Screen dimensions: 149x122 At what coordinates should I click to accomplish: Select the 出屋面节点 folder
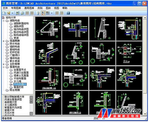20,70
